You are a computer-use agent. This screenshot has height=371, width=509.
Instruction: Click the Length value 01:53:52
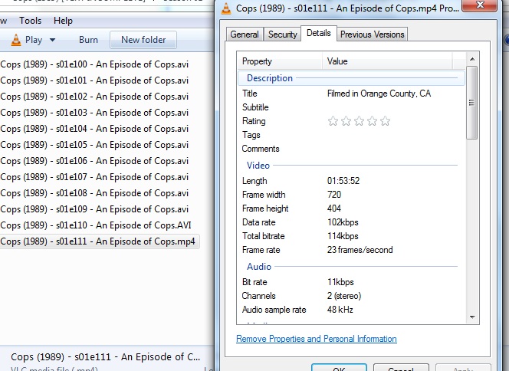click(x=343, y=181)
